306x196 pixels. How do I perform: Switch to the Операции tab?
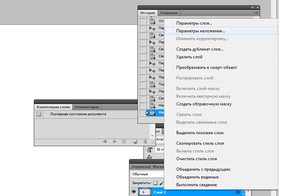(169, 14)
